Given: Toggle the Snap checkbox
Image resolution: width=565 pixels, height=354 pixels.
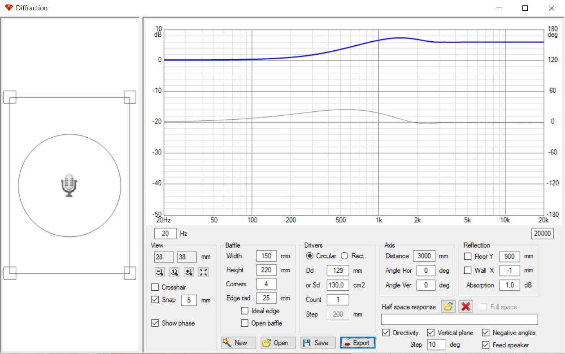Looking at the screenshot, I should click(155, 300).
